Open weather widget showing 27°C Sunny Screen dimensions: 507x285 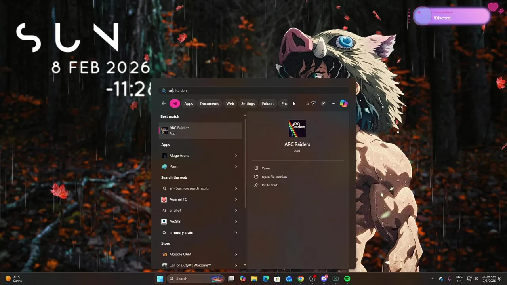click(x=13, y=279)
